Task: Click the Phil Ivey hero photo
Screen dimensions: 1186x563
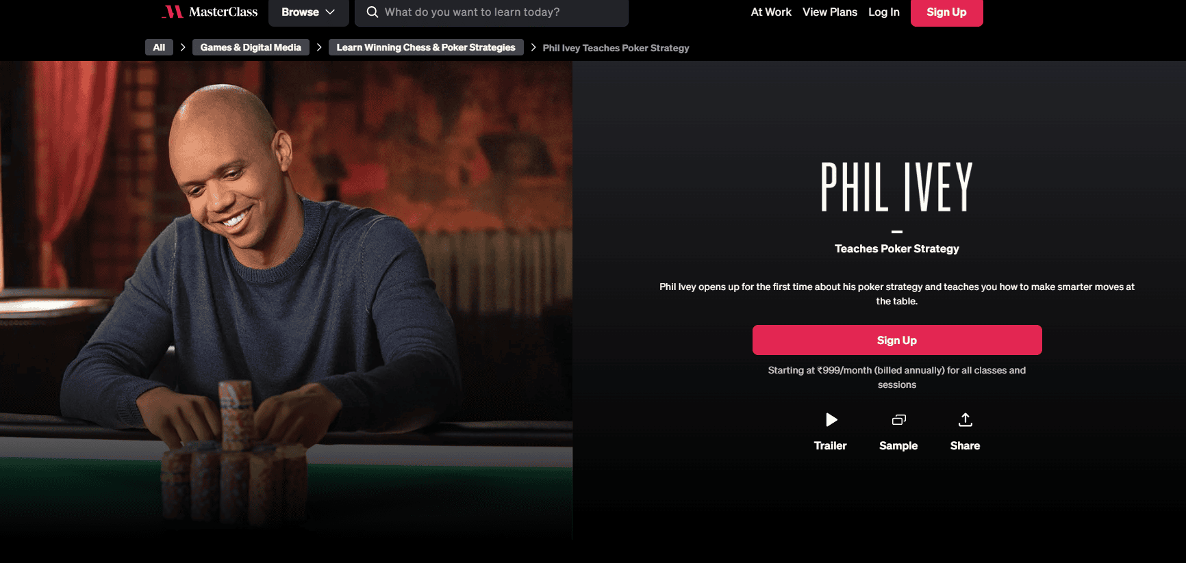Action: tap(286, 301)
